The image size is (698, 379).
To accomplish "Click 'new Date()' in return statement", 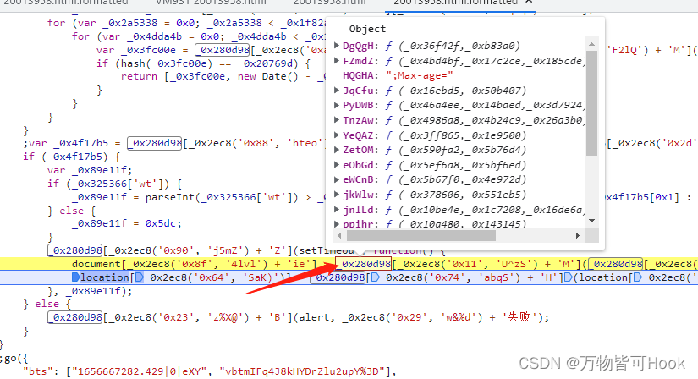I will coord(268,76).
